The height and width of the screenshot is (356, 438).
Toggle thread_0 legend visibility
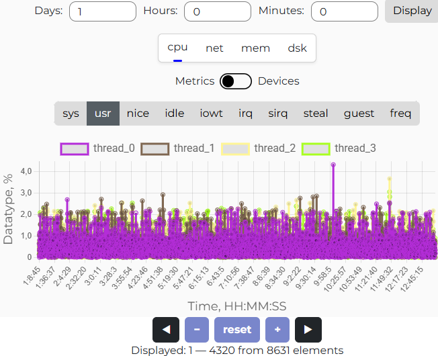pyautogui.click(x=75, y=148)
